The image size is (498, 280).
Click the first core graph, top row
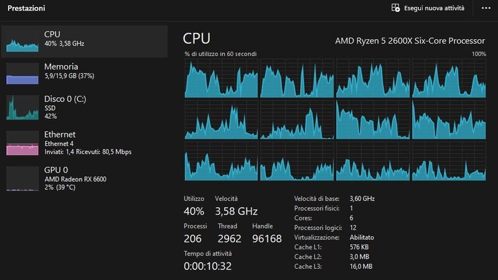tap(221, 78)
